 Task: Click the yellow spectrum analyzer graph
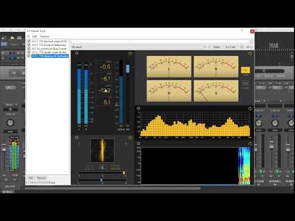195,124
